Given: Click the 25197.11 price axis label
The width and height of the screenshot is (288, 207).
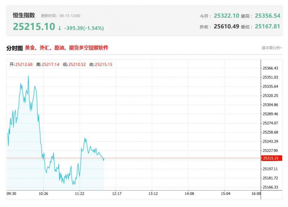Looking at the screenshot, I should point(270,169).
